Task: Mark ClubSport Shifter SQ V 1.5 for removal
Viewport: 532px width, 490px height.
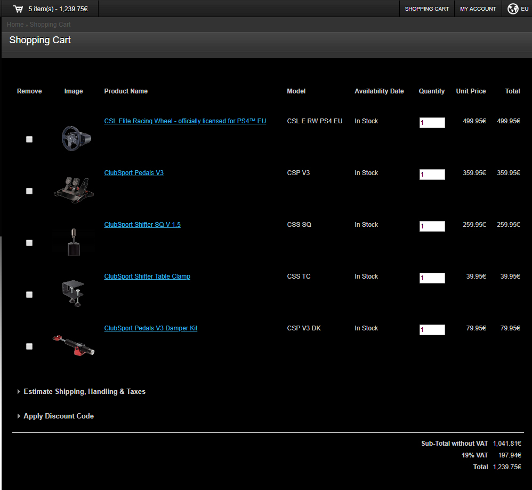Action: tap(29, 243)
